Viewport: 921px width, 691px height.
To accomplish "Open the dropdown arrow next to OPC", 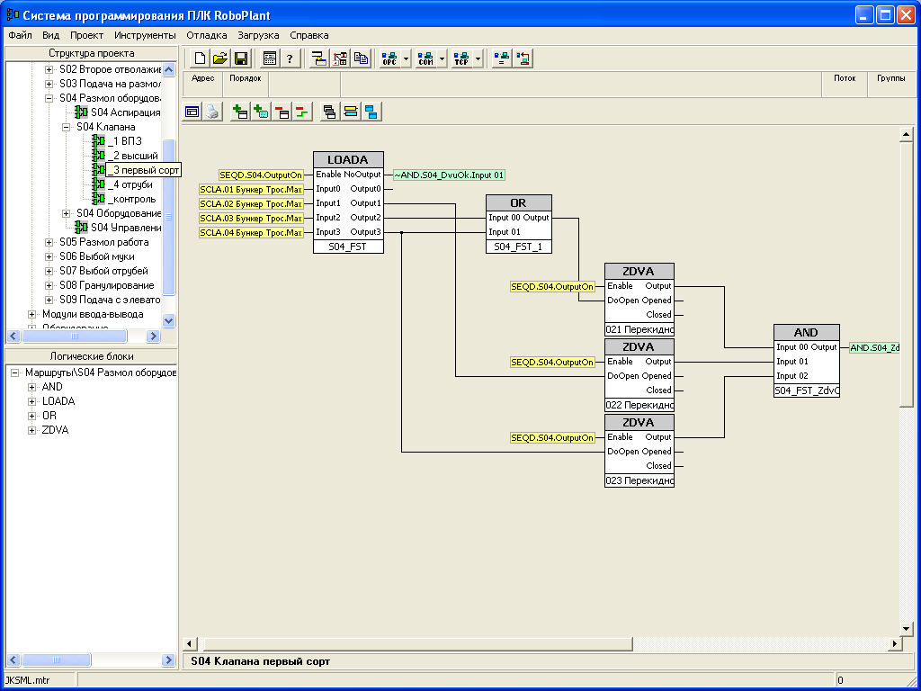I will [407, 58].
